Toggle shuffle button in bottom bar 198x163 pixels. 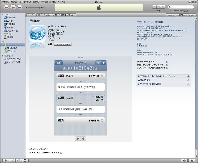(12, 161)
